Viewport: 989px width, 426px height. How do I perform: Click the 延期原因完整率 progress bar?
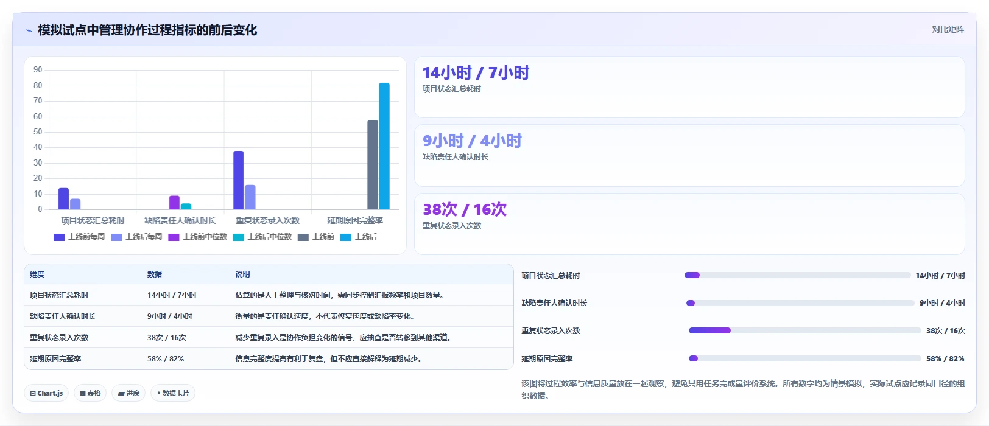[805, 358]
